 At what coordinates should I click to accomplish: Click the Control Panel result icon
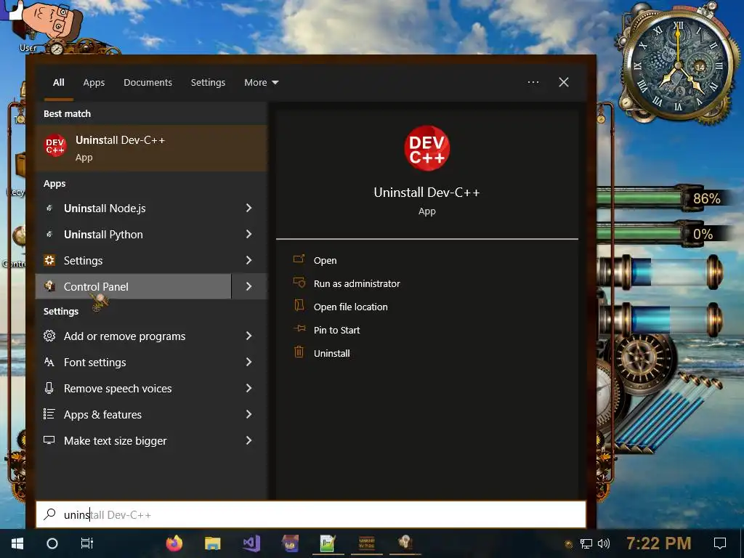tap(49, 286)
